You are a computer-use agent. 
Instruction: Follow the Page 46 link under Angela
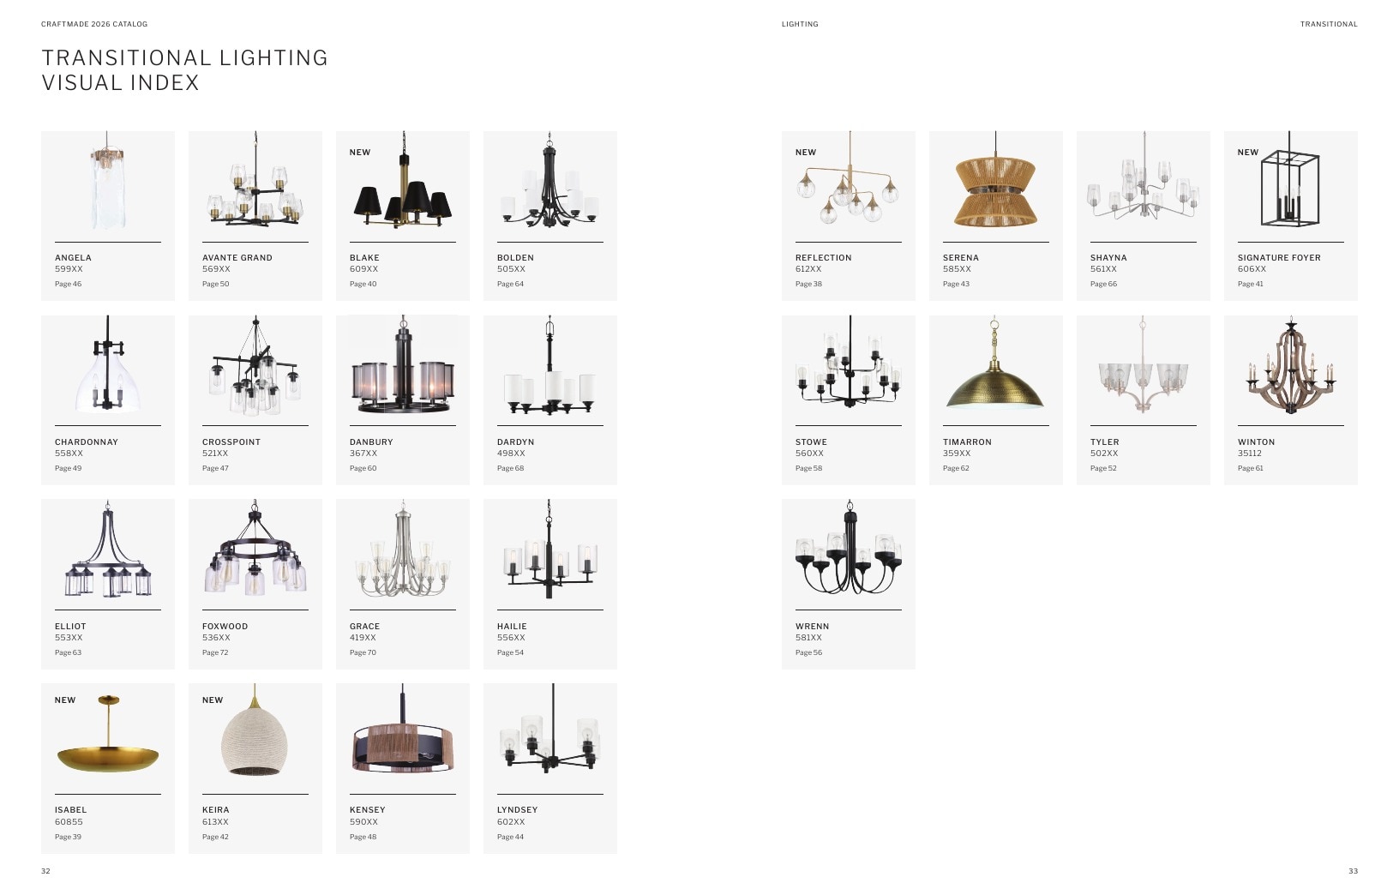(69, 284)
